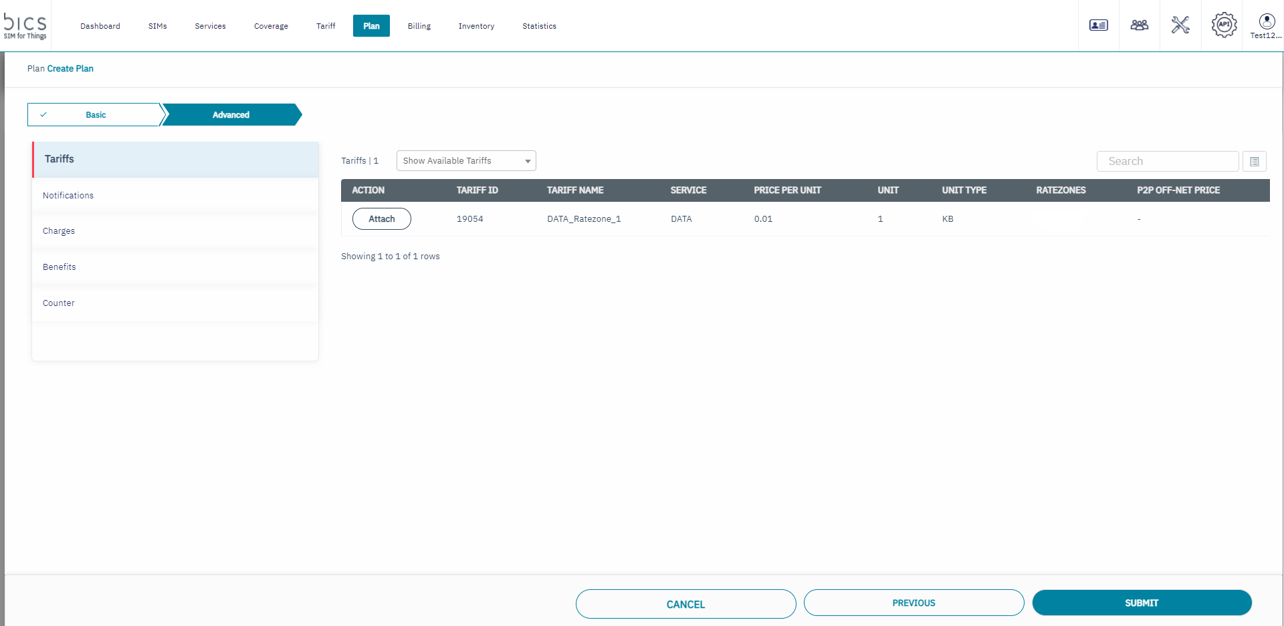This screenshot has height=626, width=1284.
Task: Click the BICS SIM for Things logo
Action: tap(25, 26)
